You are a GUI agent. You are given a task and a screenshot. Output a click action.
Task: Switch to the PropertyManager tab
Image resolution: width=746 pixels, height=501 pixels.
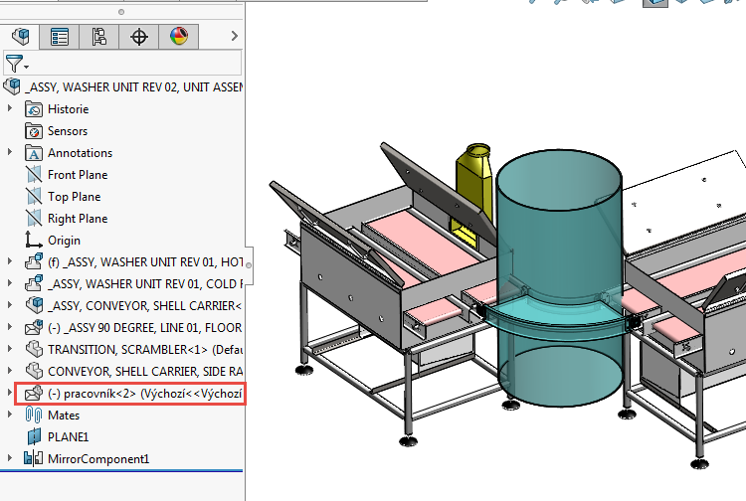pos(60,37)
